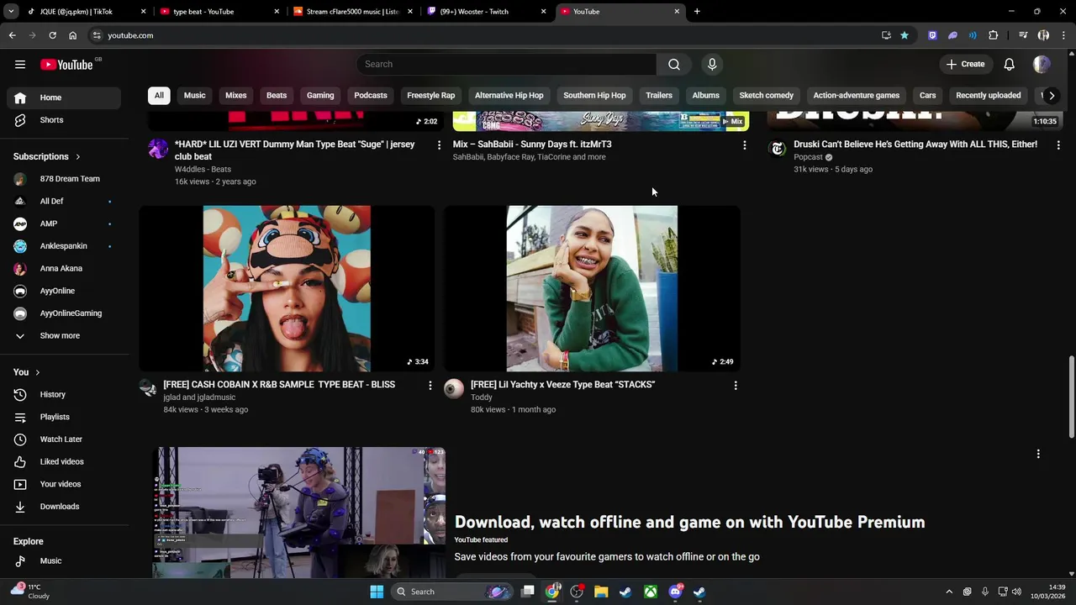This screenshot has height=605, width=1076.
Task: Open options for SahBabii Sunny Days mix
Action: tap(744, 145)
